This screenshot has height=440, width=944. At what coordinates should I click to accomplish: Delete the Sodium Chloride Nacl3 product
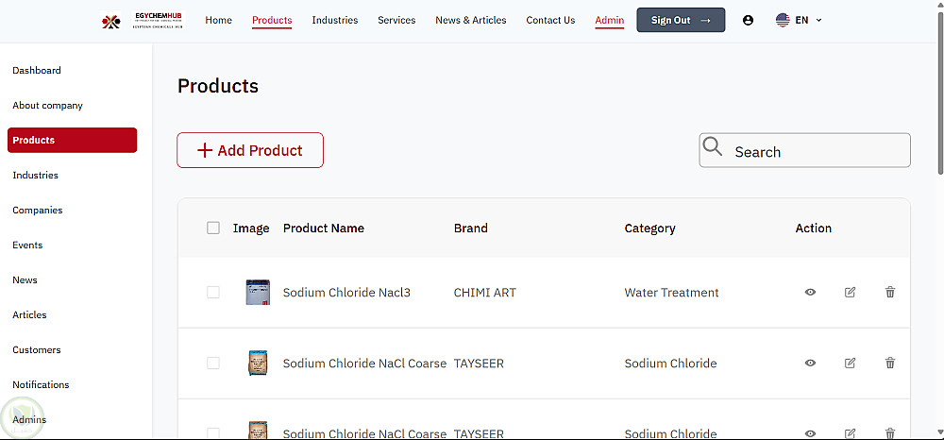pyautogui.click(x=890, y=293)
